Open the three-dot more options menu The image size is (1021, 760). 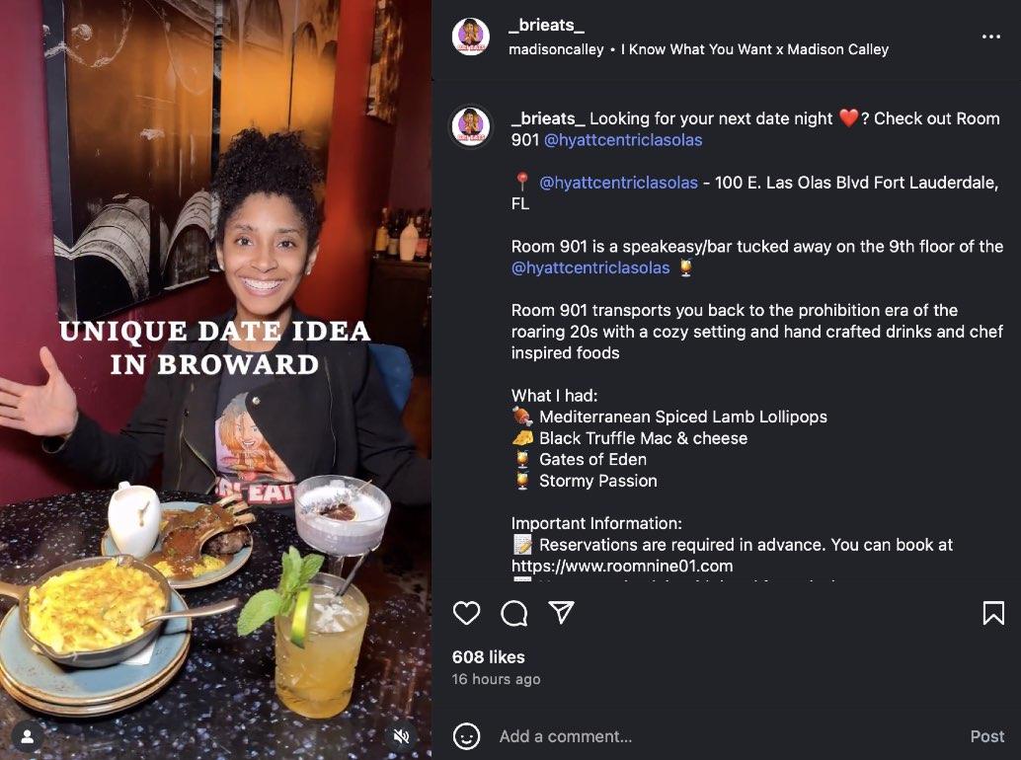[x=991, y=37]
